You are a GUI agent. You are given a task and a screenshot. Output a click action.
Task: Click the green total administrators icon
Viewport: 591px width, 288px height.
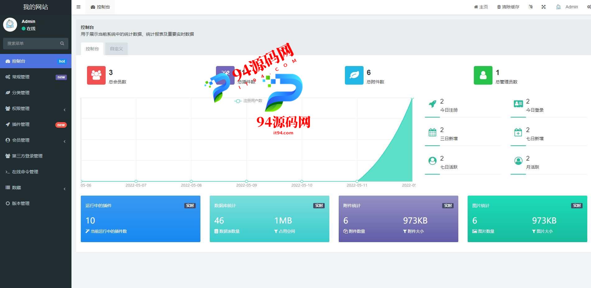(483, 75)
